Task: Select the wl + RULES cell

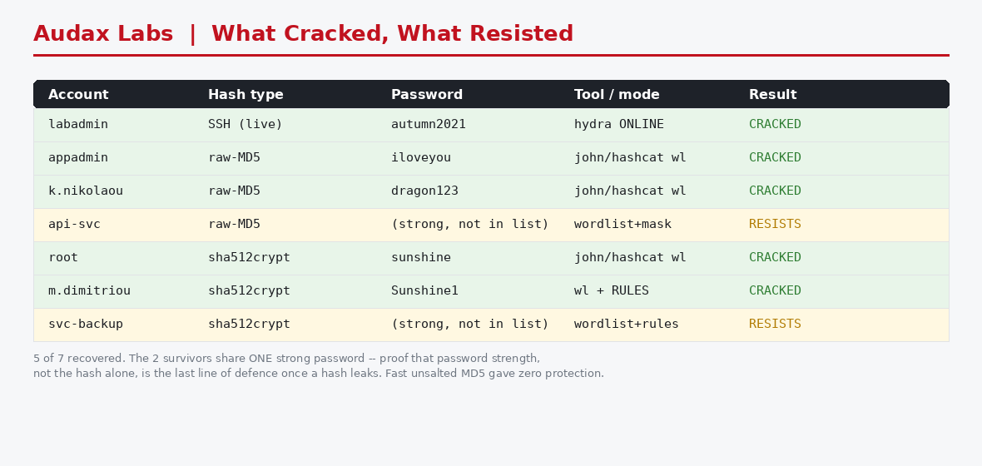Action: [x=611, y=290]
